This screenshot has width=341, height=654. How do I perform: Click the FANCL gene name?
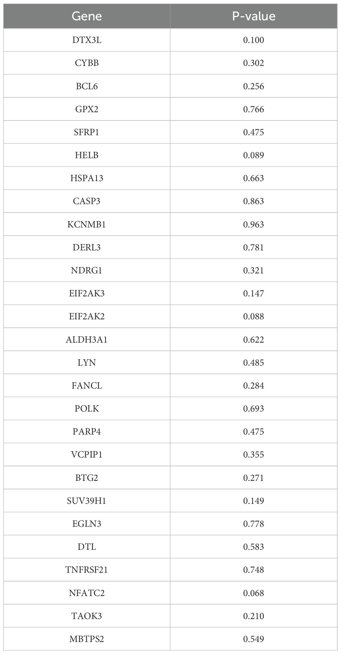click(87, 386)
